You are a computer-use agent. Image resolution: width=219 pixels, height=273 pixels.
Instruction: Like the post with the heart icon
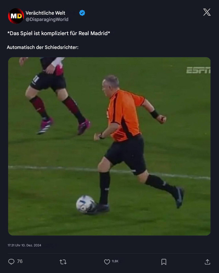point(107,262)
